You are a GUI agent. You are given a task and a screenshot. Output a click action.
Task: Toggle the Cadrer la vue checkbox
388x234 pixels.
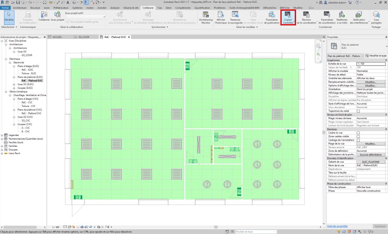click(358, 133)
